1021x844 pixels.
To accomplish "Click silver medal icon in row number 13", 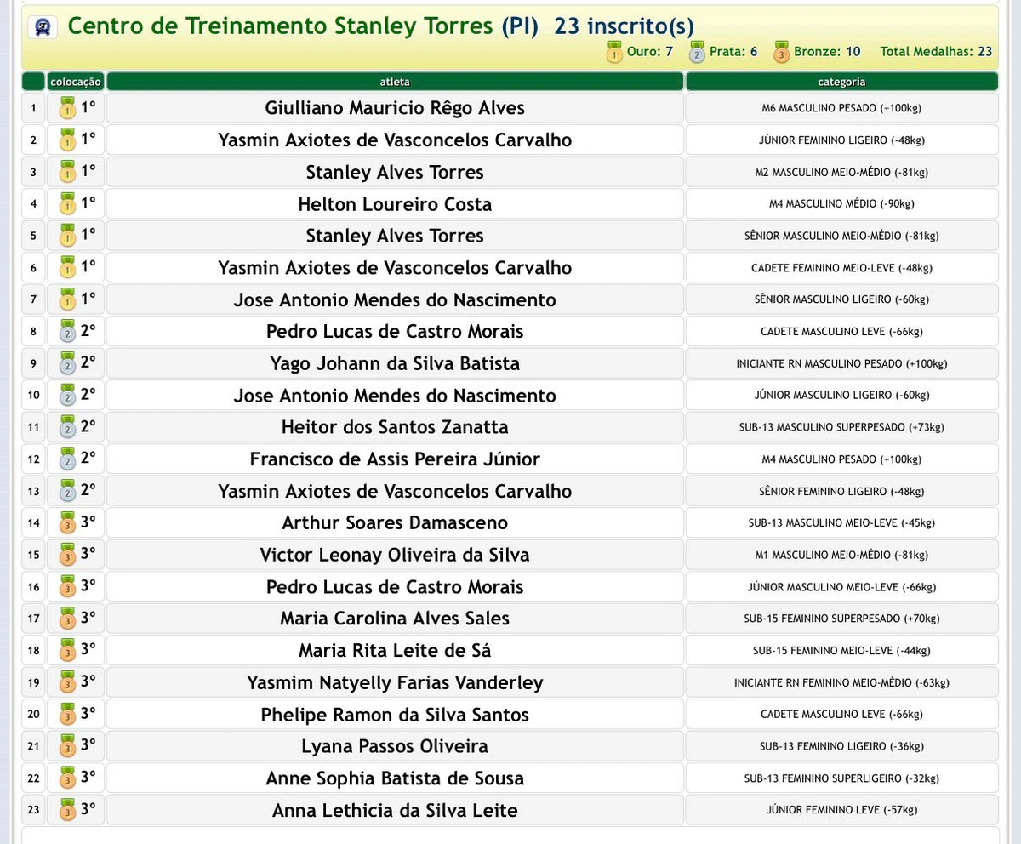I will (x=67, y=492).
